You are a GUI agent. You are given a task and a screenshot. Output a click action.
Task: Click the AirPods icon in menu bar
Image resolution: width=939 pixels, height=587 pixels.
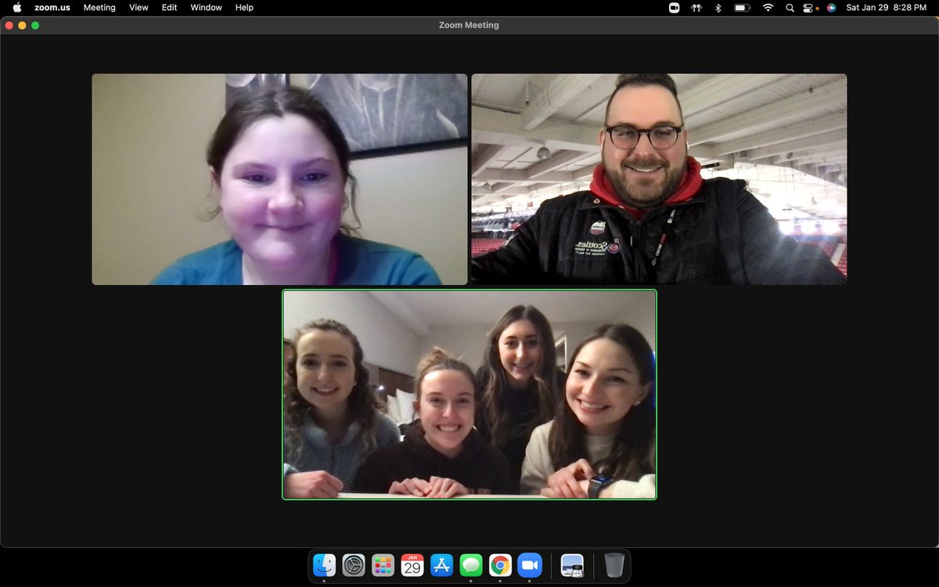696,7
